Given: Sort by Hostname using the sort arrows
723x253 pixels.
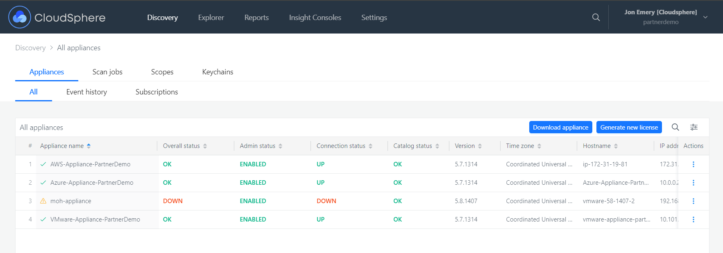Looking at the screenshot, I should click(x=616, y=146).
